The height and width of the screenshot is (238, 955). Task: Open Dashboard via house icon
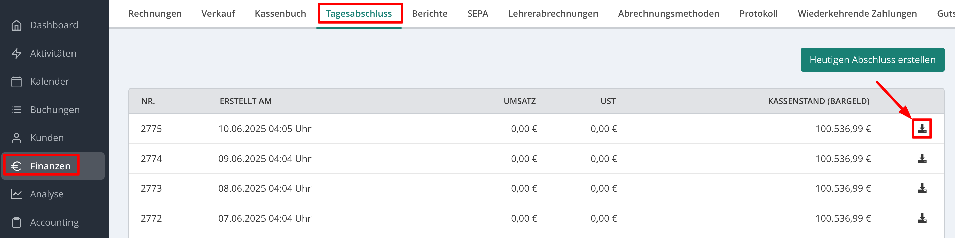click(x=16, y=25)
